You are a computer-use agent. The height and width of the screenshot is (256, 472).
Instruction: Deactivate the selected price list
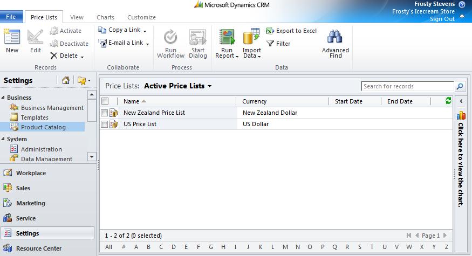coord(69,44)
